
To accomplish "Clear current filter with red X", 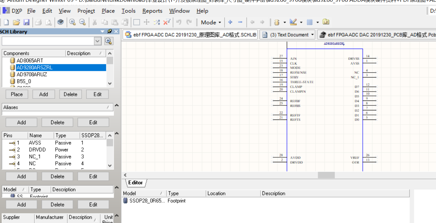I will [167, 22].
